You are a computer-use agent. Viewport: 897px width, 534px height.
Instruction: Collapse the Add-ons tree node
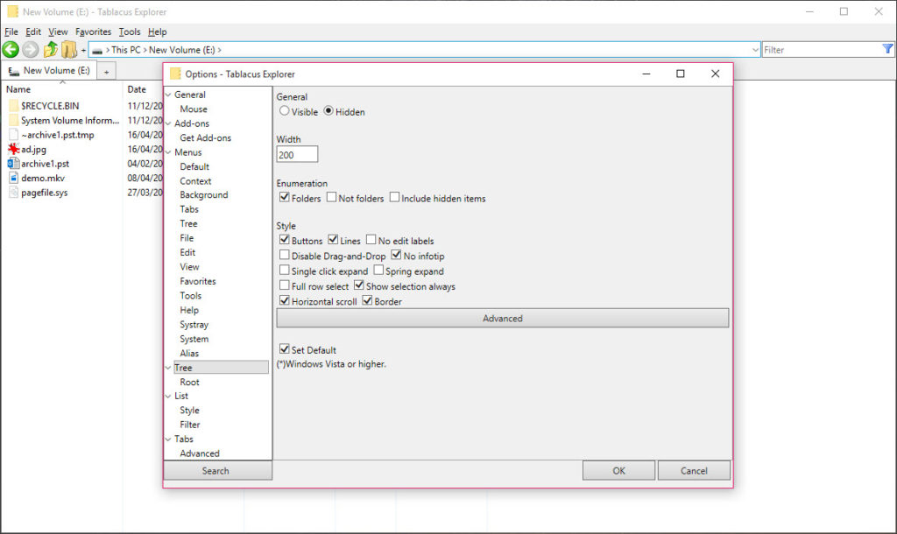point(168,123)
